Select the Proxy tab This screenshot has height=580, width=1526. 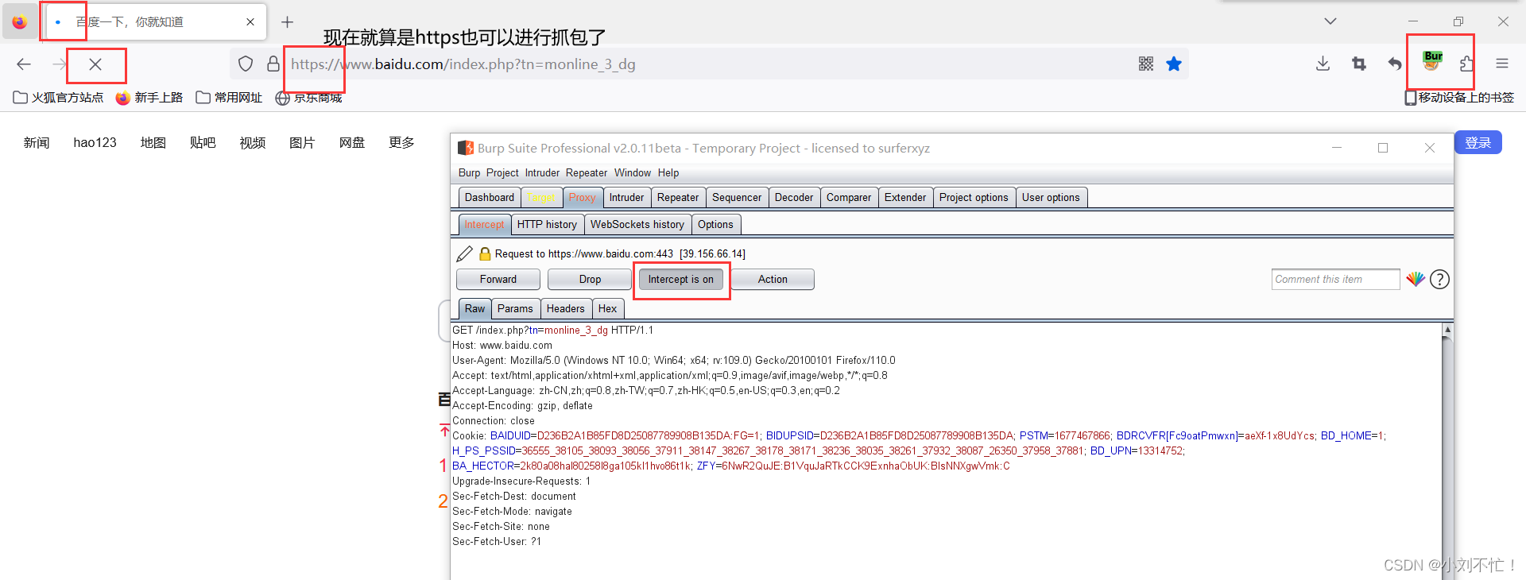click(582, 197)
